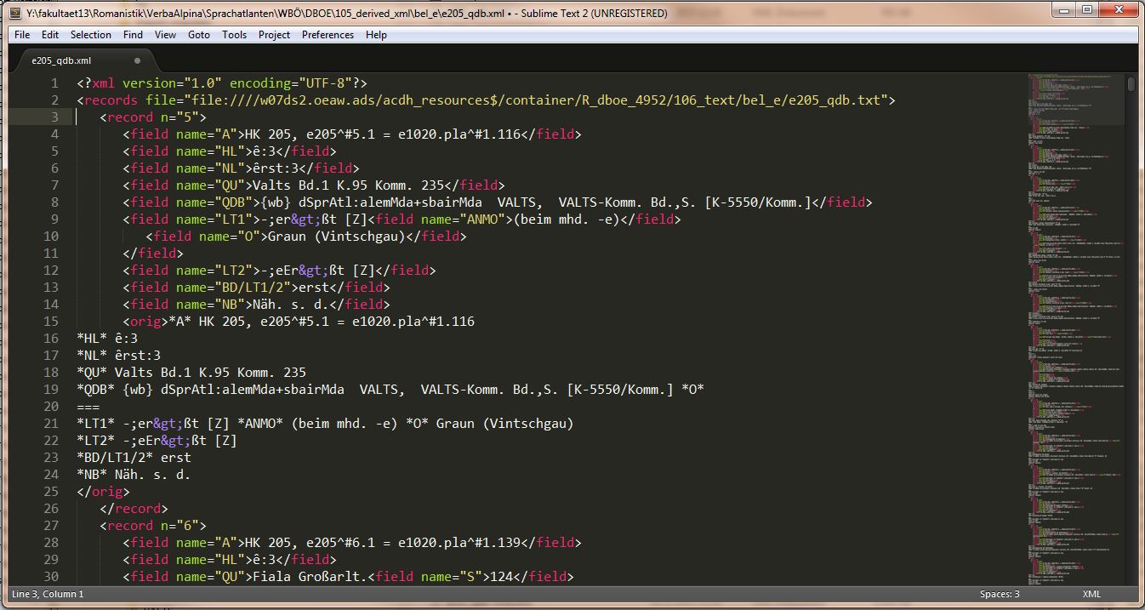Open the Goto menu
Image resolution: width=1145 pixels, height=610 pixels.
coord(199,35)
